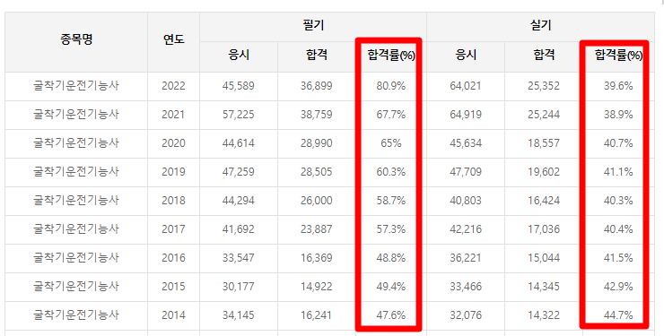Click the 57.3% pass rate value
The height and width of the screenshot is (336, 664).
391,229
